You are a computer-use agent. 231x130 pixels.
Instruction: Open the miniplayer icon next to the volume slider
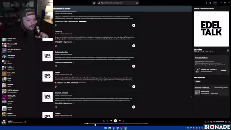[226, 122]
